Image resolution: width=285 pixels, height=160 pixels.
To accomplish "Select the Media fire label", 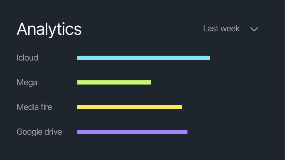I will coord(34,107).
